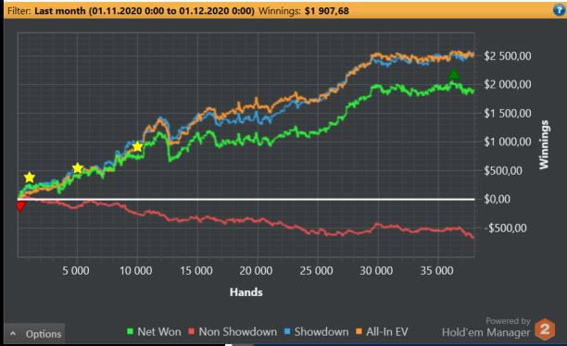The width and height of the screenshot is (567, 346).
Task: Click the green Net Won color square
Action: click(x=131, y=331)
